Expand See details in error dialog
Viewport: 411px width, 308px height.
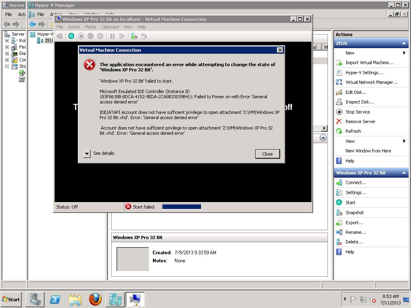click(x=87, y=154)
